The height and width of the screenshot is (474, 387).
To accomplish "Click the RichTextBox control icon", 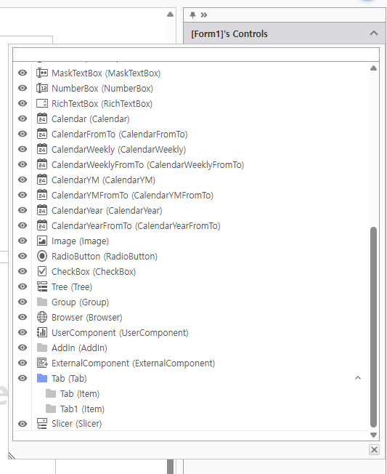I will click(x=42, y=103).
